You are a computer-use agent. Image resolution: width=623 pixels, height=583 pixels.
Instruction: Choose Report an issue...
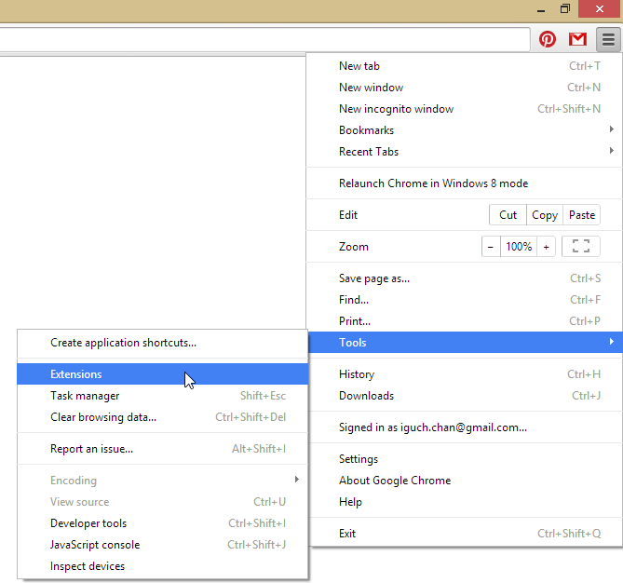point(163,449)
